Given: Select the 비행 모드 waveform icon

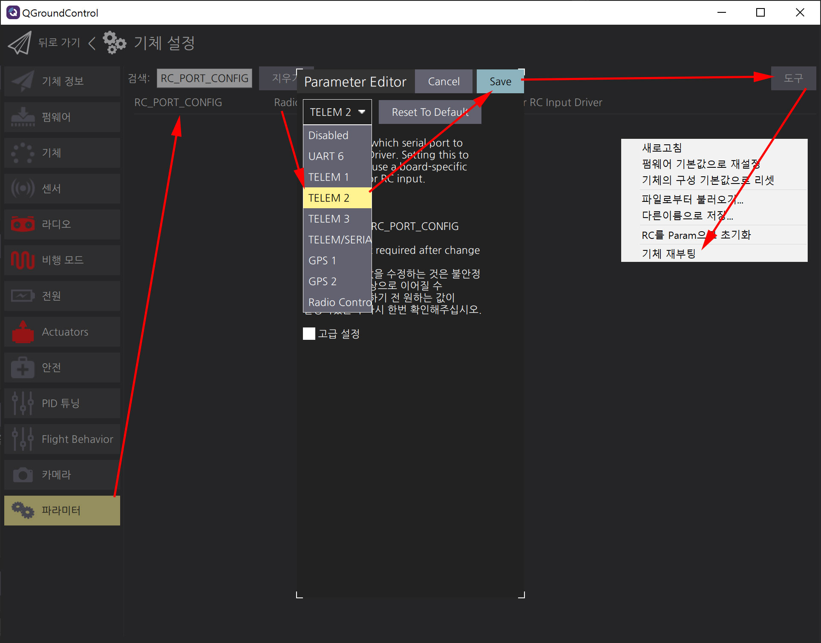Looking at the screenshot, I should point(23,260).
